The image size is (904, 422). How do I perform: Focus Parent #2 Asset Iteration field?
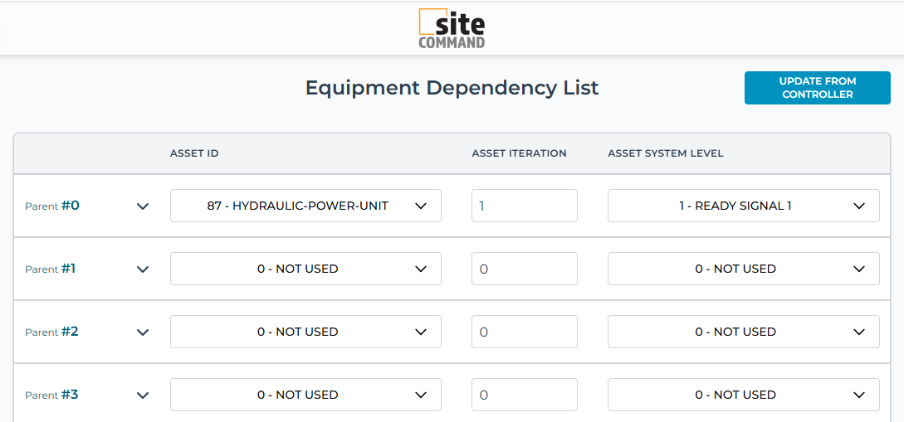[524, 332]
